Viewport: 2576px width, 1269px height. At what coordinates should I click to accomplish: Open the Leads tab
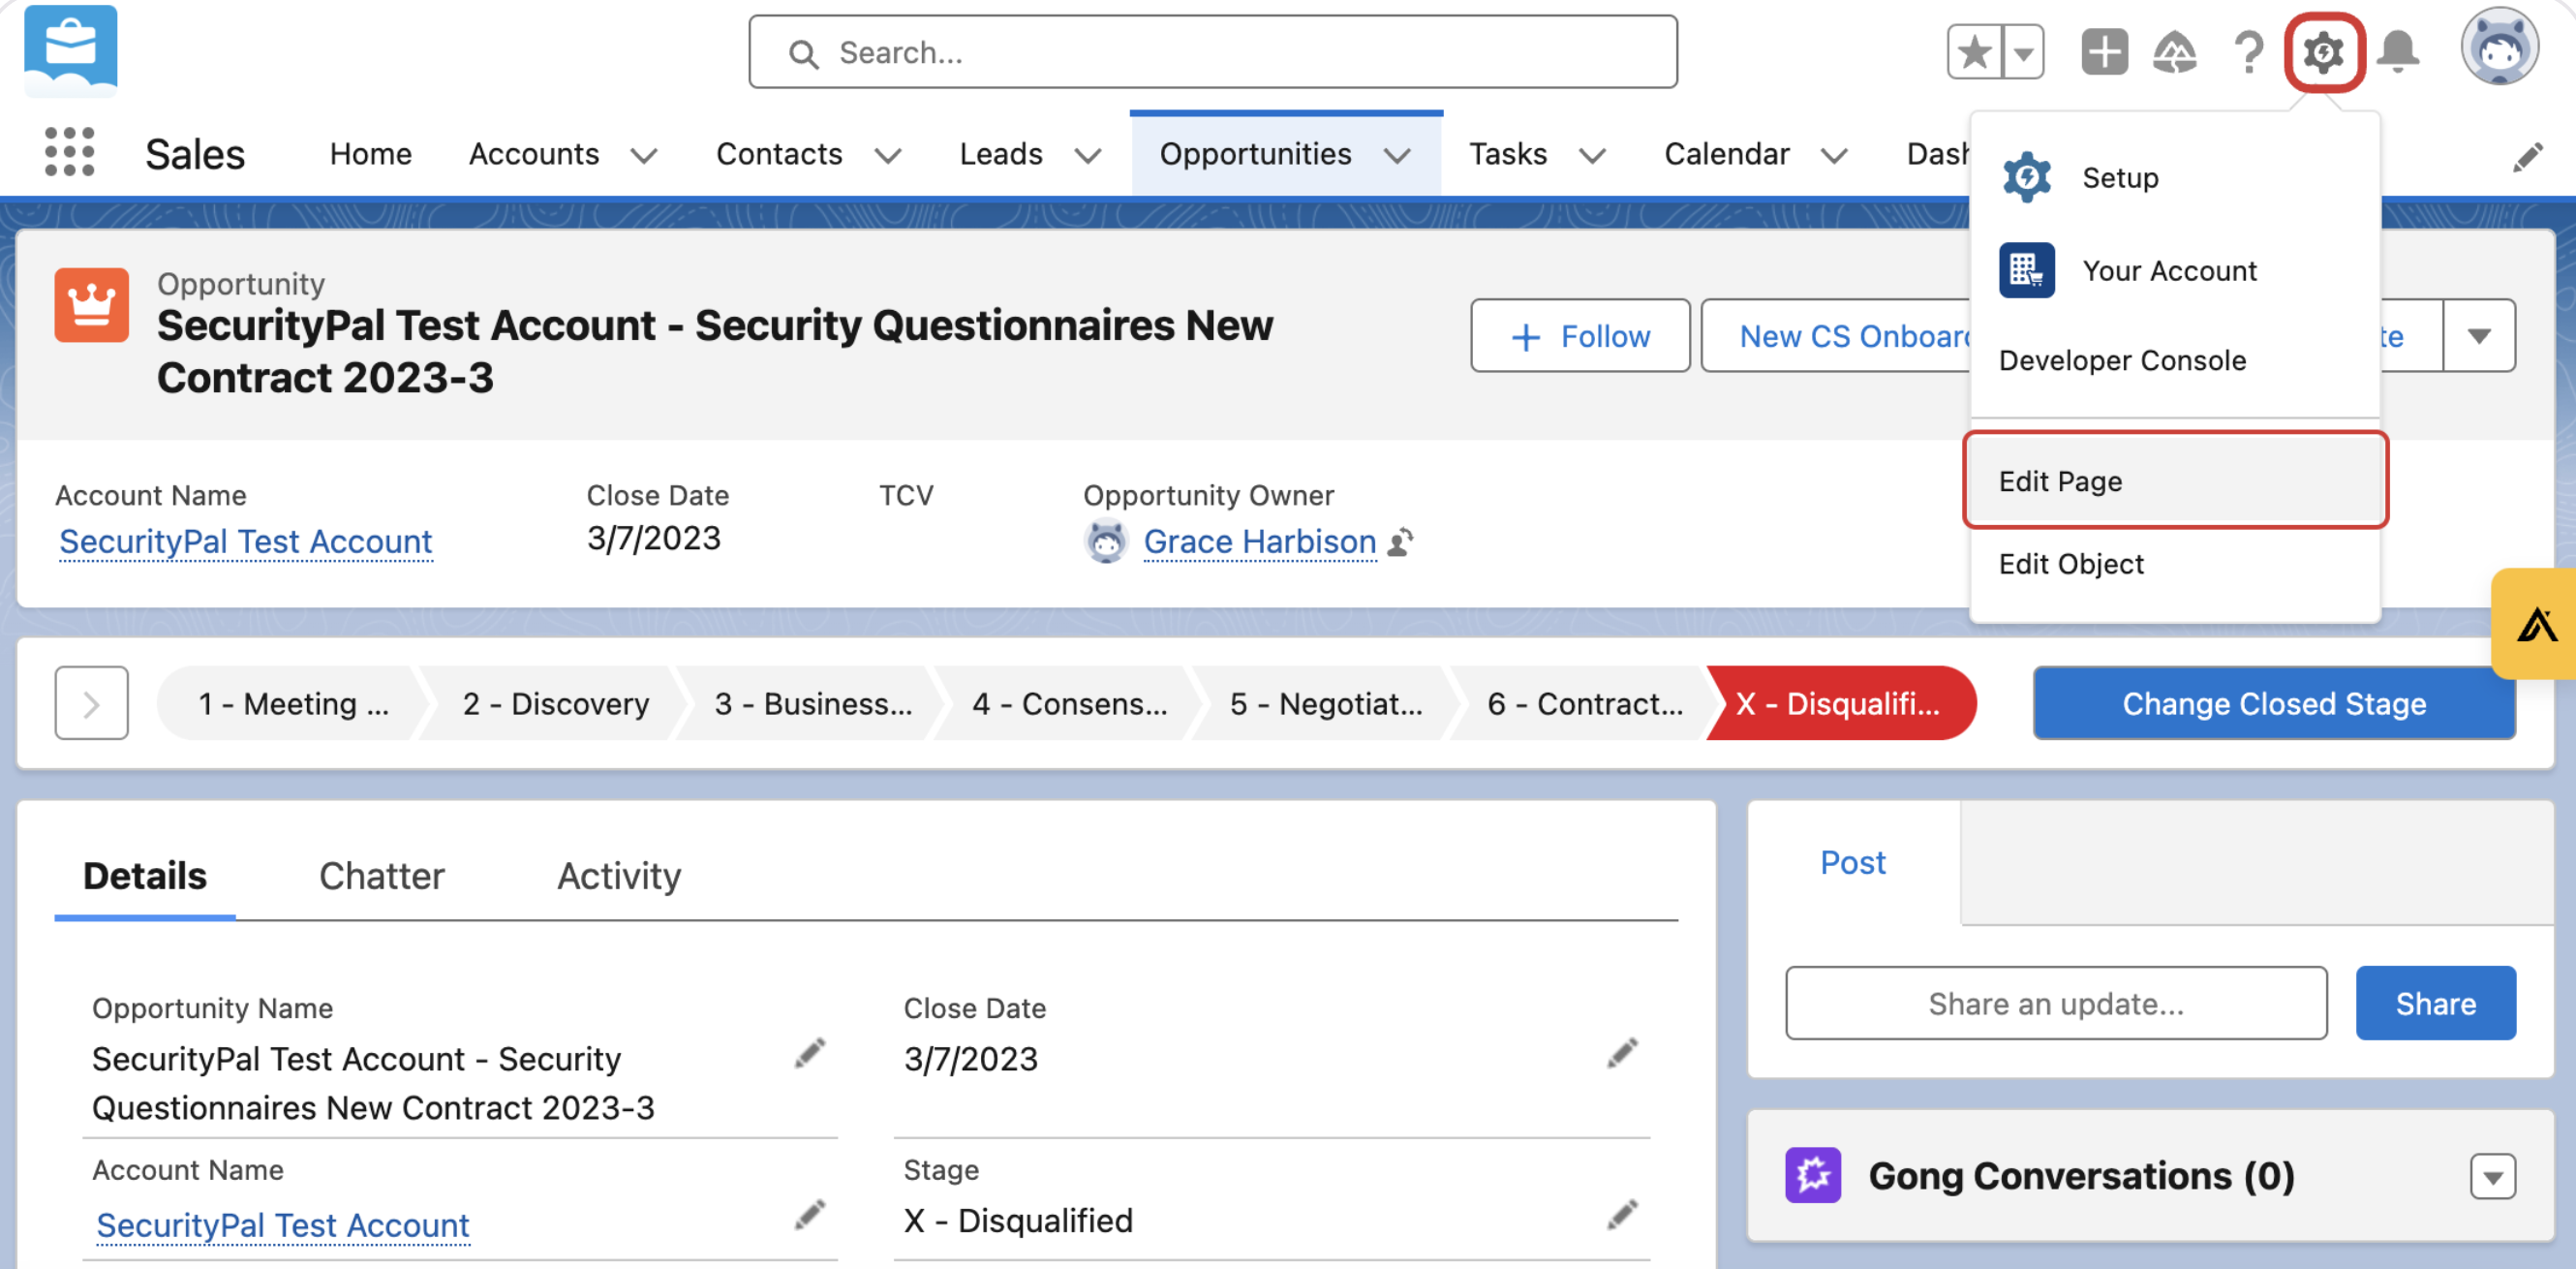pyautogui.click(x=1001, y=154)
